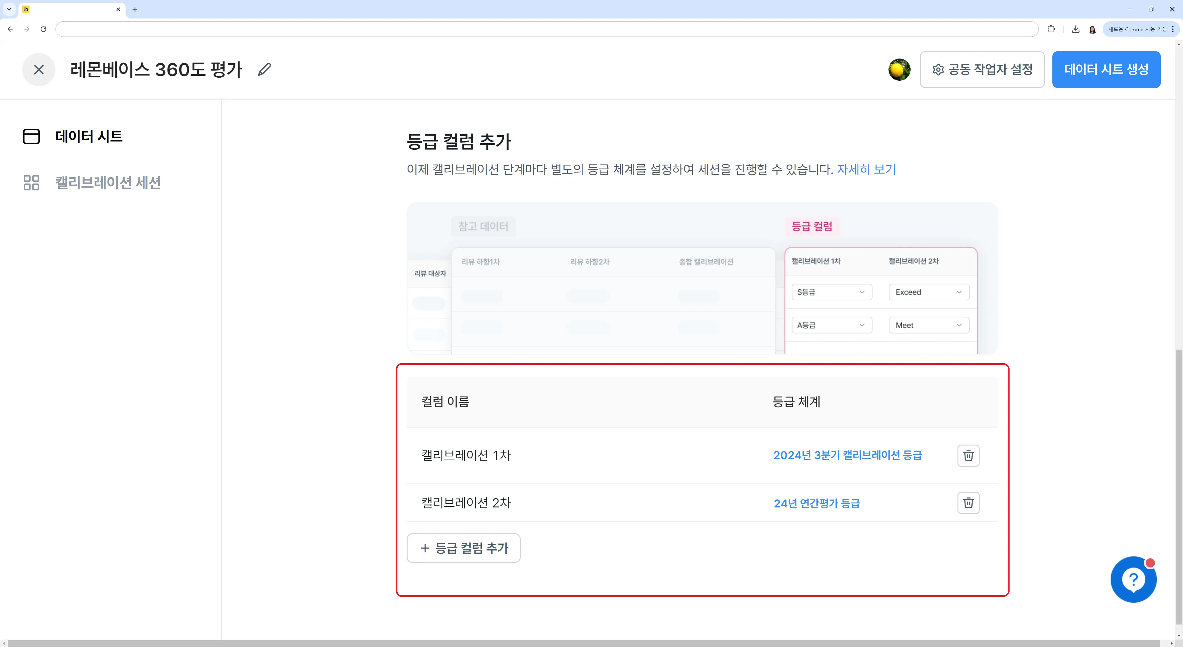Click the vertical scrollbar thumb
This screenshot has width=1183, height=647.
click(x=1179, y=487)
